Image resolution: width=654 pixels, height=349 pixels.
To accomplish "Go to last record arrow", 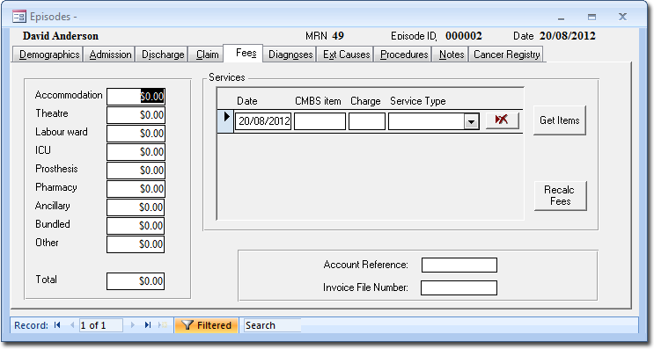I will pyautogui.click(x=148, y=325).
